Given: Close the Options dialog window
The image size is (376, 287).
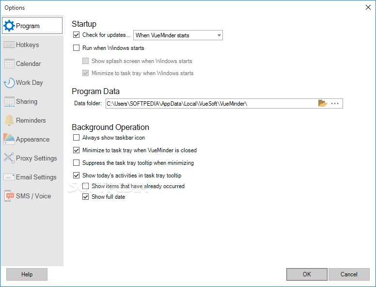Looking at the screenshot, I should click(x=368, y=7).
